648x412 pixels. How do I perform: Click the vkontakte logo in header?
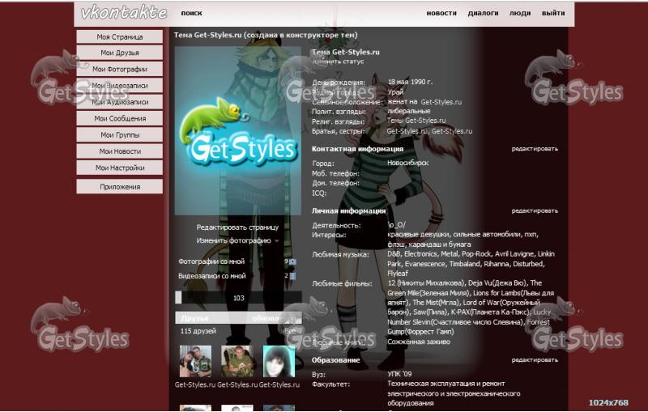(x=124, y=13)
